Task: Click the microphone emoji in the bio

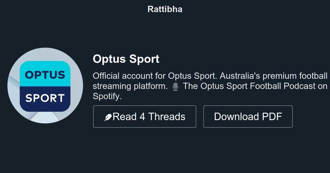Action: pyautogui.click(x=175, y=86)
